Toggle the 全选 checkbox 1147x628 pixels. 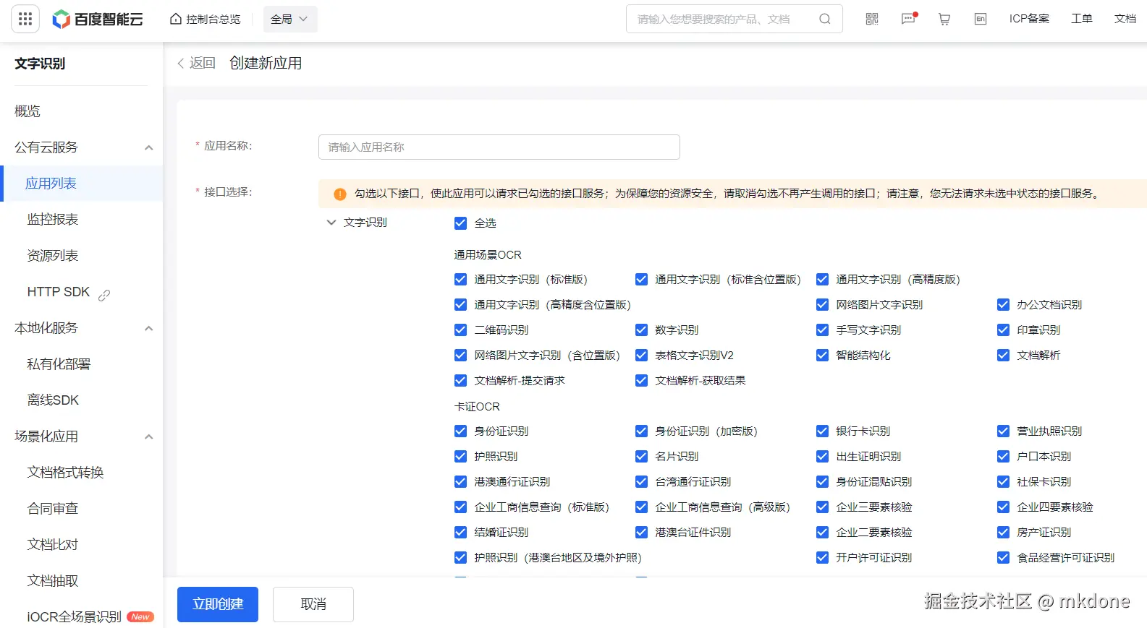(460, 223)
